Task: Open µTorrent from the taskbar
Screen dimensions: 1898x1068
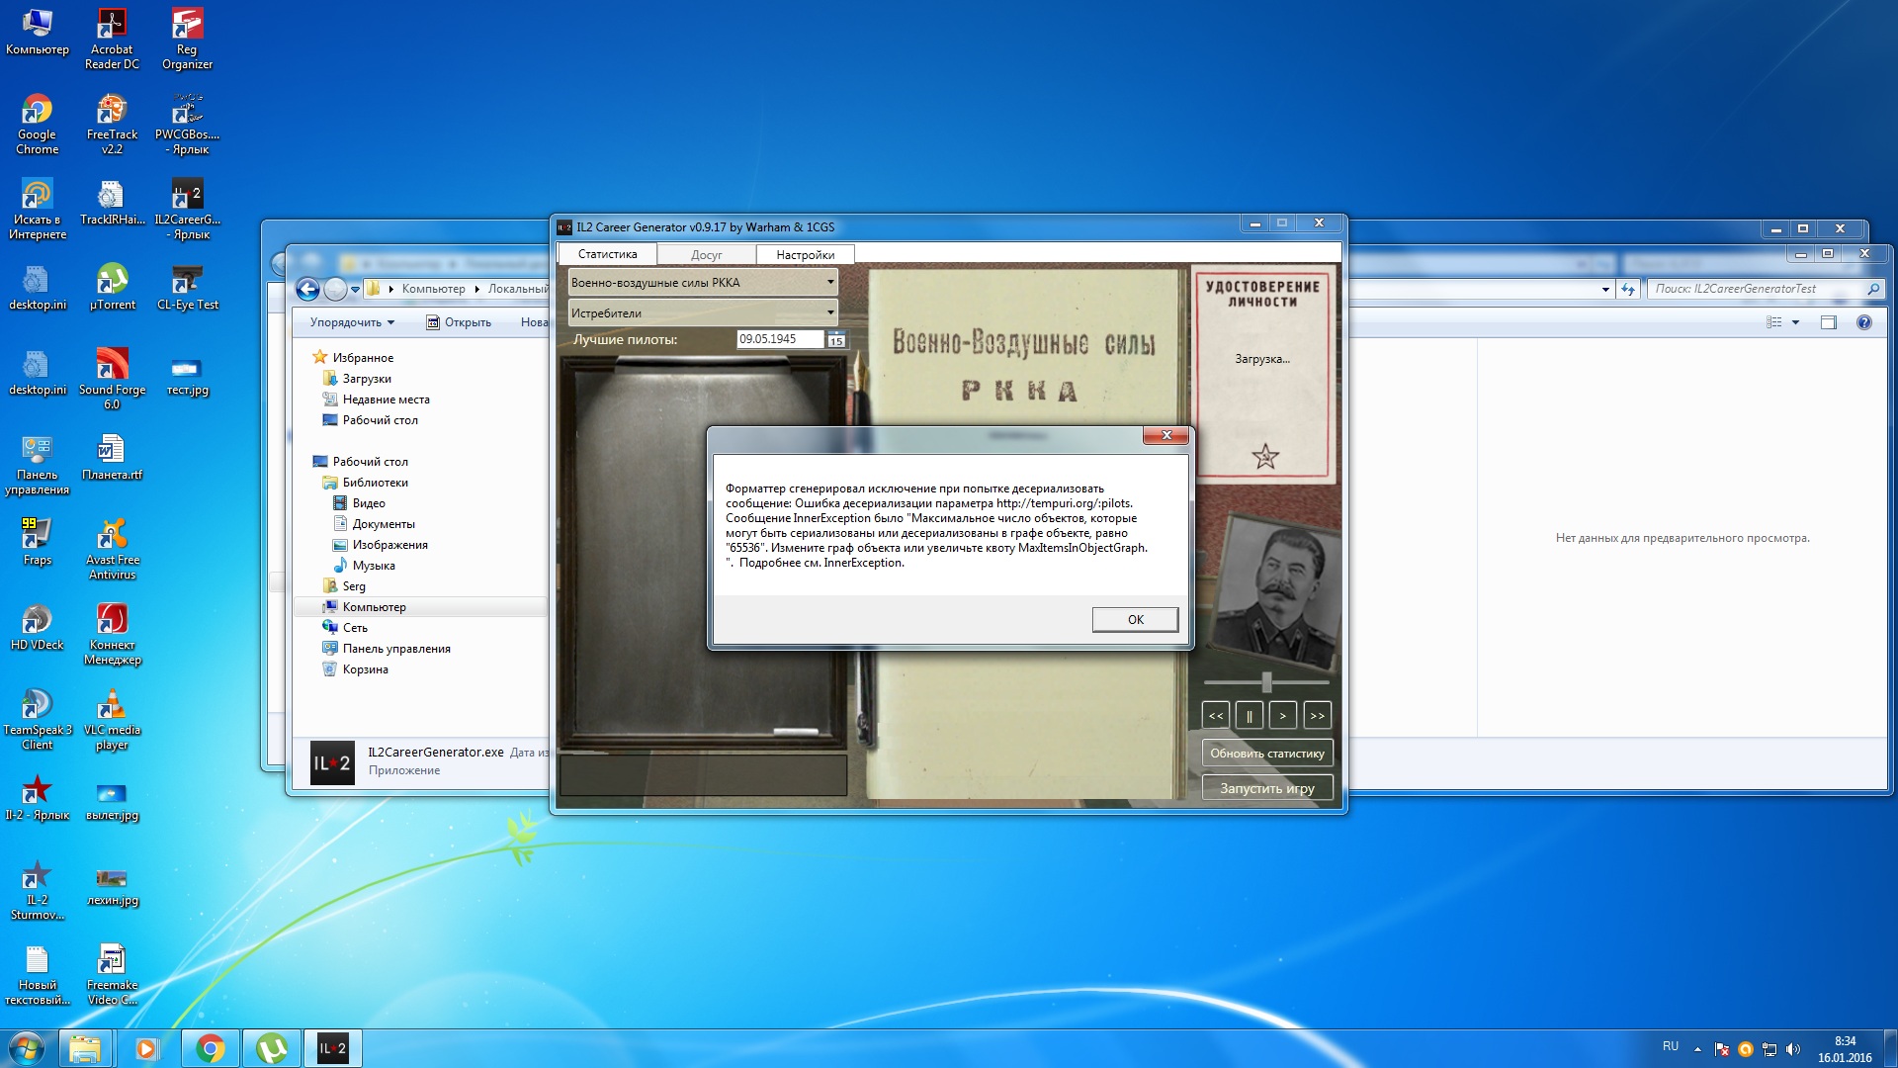Action: click(x=272, y=1048)
